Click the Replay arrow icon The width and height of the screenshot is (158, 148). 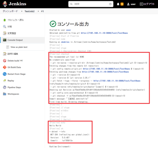[x=5, y=81]
